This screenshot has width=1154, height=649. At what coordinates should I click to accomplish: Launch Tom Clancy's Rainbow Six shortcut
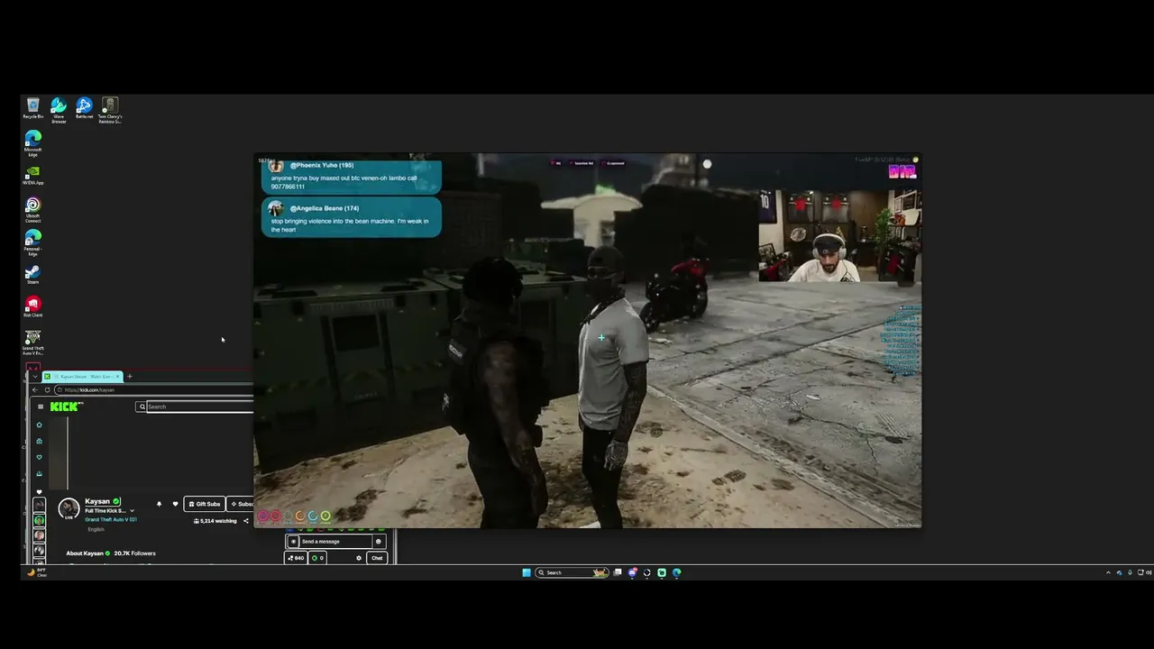coord(110,109)
